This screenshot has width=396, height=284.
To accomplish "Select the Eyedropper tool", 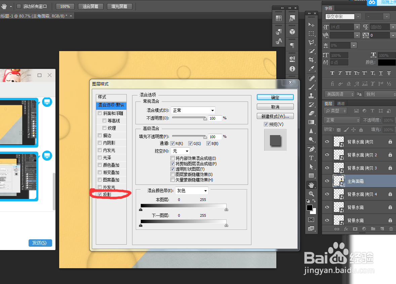I will 311,69.
